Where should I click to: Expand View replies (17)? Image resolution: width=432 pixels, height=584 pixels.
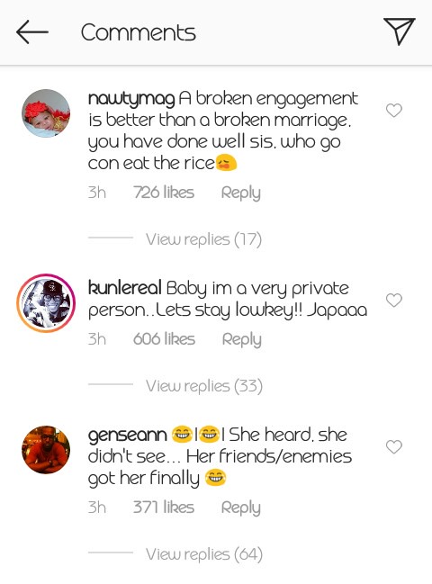pyautogui.click(x=203, y=239)
